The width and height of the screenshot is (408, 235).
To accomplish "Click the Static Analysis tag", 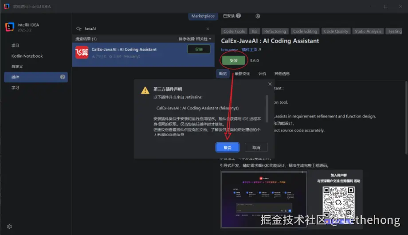I will [x=368, y=31].
